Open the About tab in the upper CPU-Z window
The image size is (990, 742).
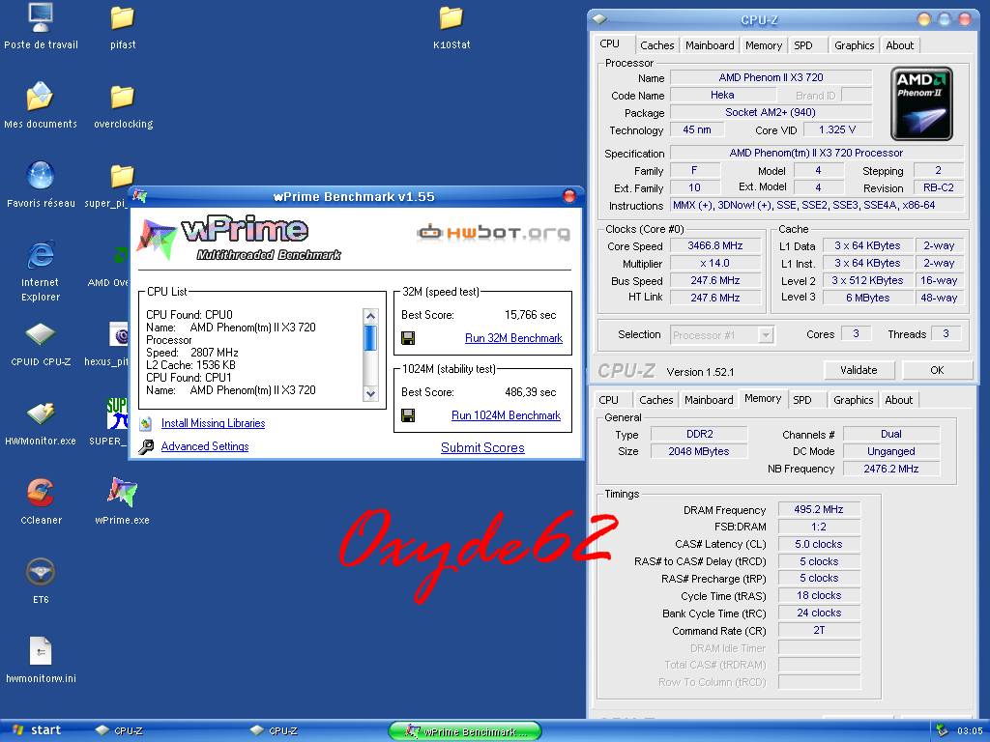(x=900, y=45)
